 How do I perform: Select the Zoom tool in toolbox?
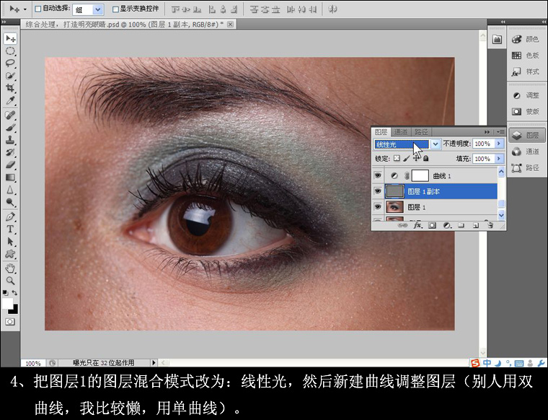[x=10, y=281]
